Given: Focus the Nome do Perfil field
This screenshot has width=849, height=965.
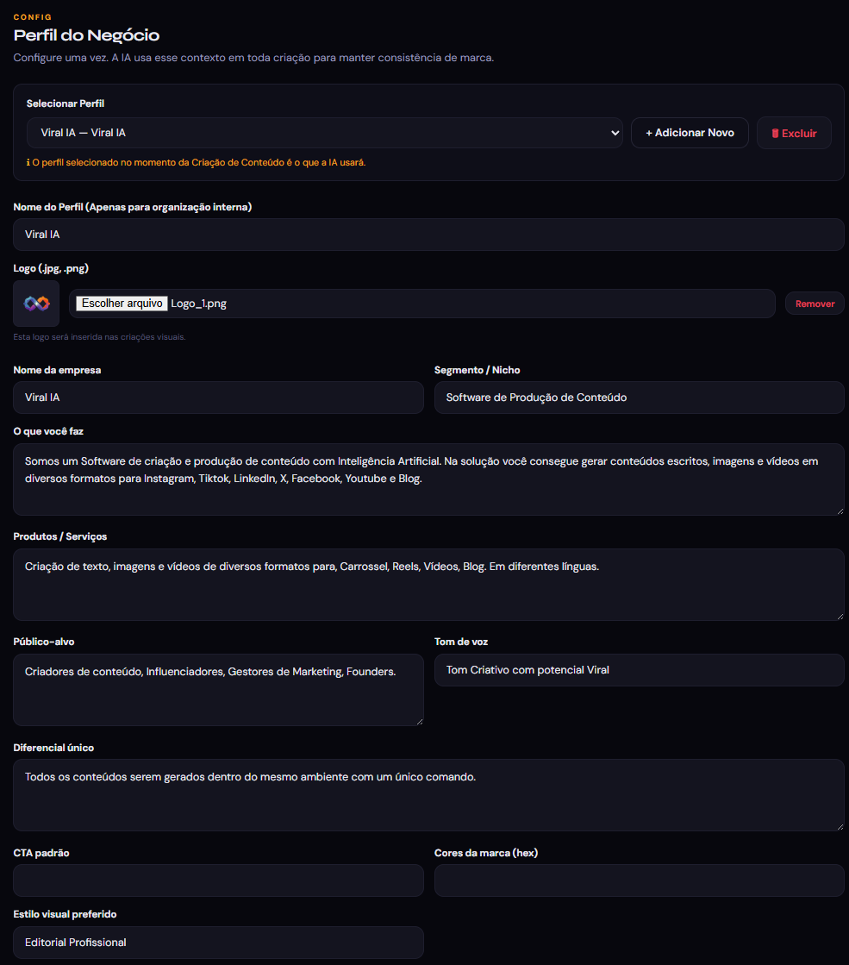Looking at the screenshot, I should [x=428, y=235].
